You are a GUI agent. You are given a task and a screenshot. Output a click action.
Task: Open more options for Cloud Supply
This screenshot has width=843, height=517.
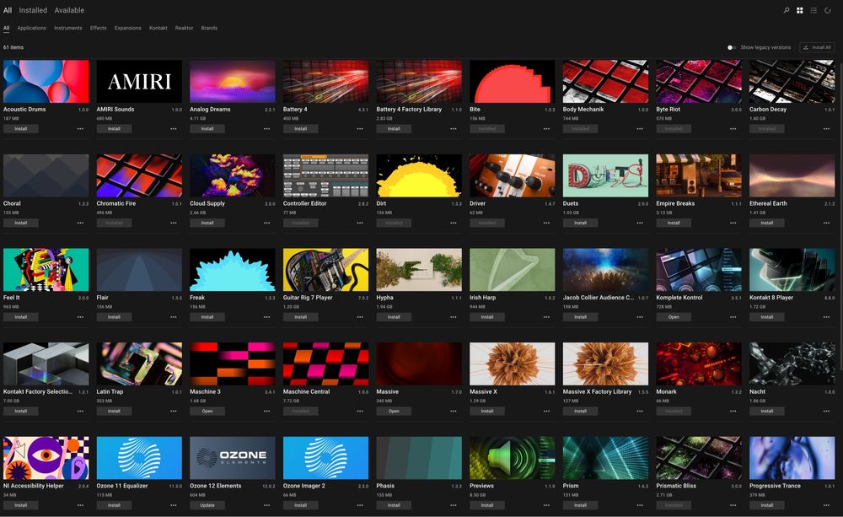tap(266, 223)
